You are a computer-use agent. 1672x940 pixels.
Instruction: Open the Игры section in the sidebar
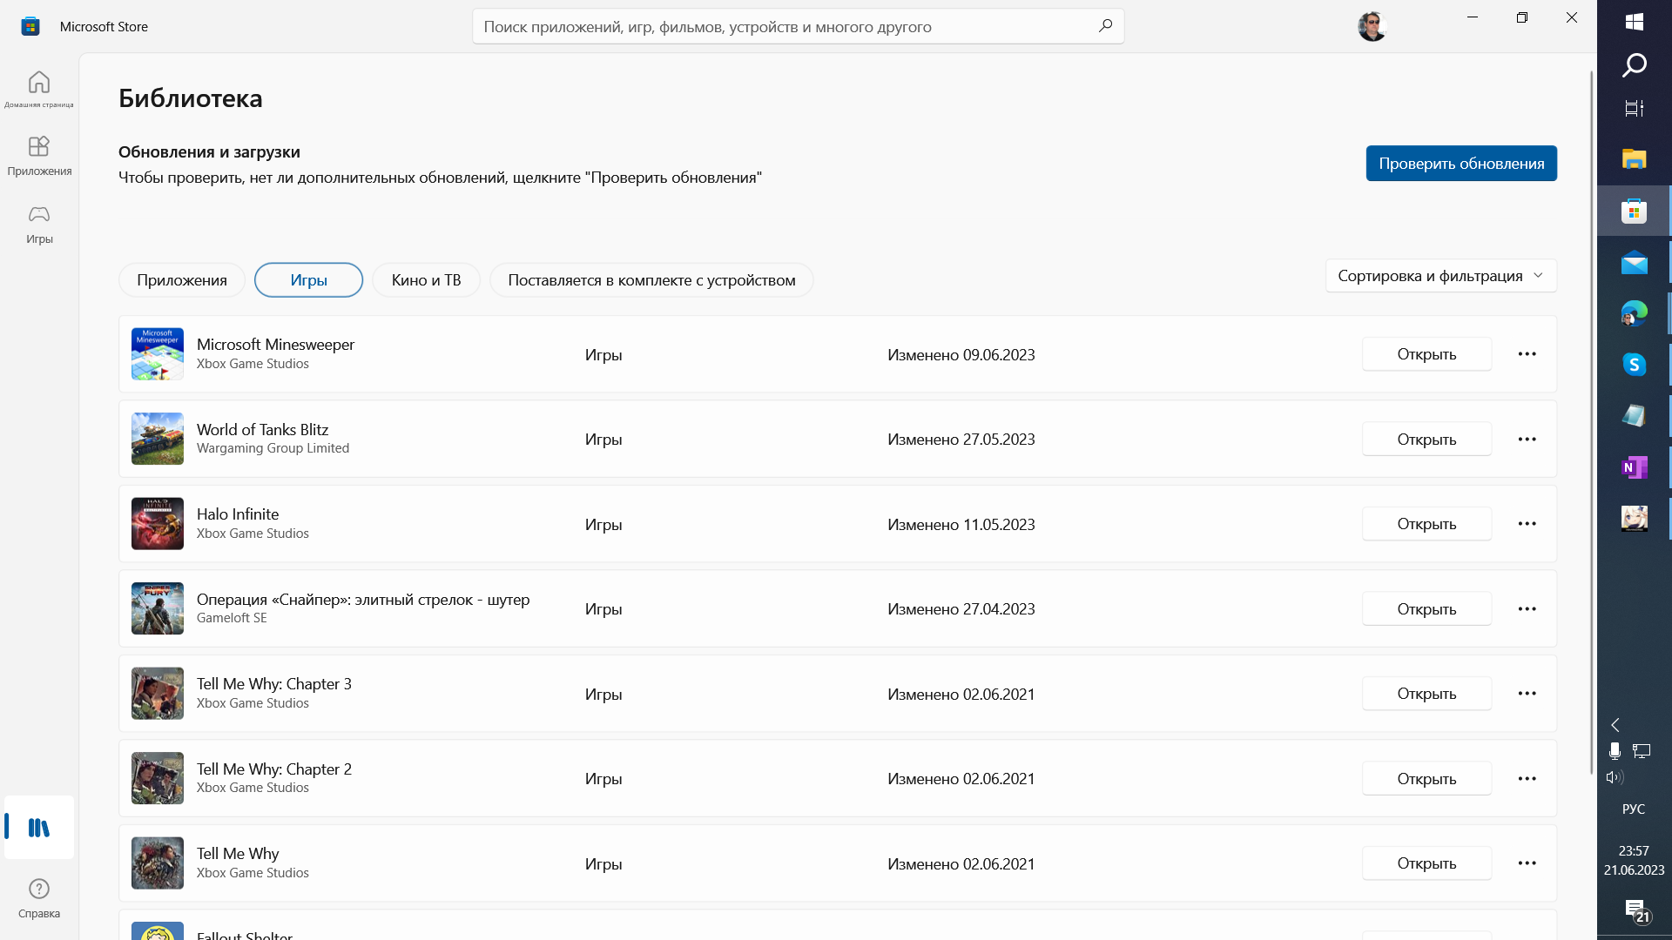coord(39,225)
